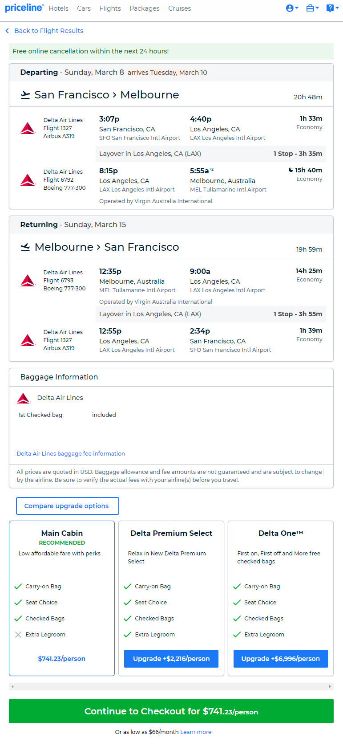Open Delta Air Lines baggage fee information
Viewport: 343px width, 746px height.
(71, 454)
